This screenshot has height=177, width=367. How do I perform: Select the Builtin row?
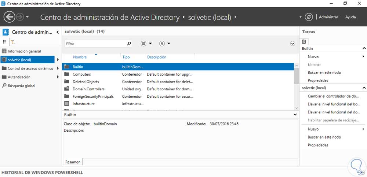pos(178,67)
